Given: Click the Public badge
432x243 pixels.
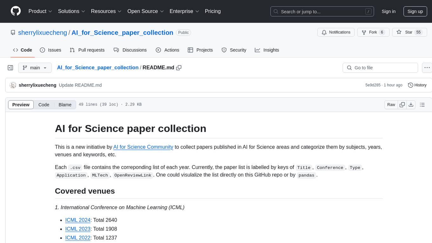Looking at the screenshot, I should coord(183,32).
